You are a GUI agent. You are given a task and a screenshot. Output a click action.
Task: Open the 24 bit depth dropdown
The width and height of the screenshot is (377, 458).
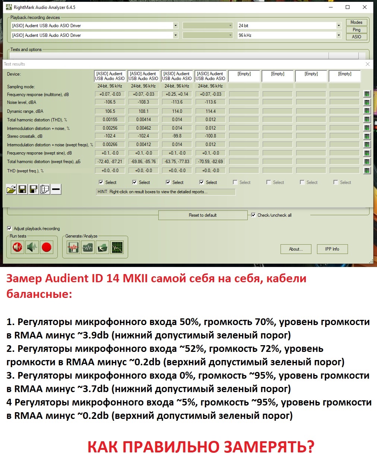(x=338, y=26)
